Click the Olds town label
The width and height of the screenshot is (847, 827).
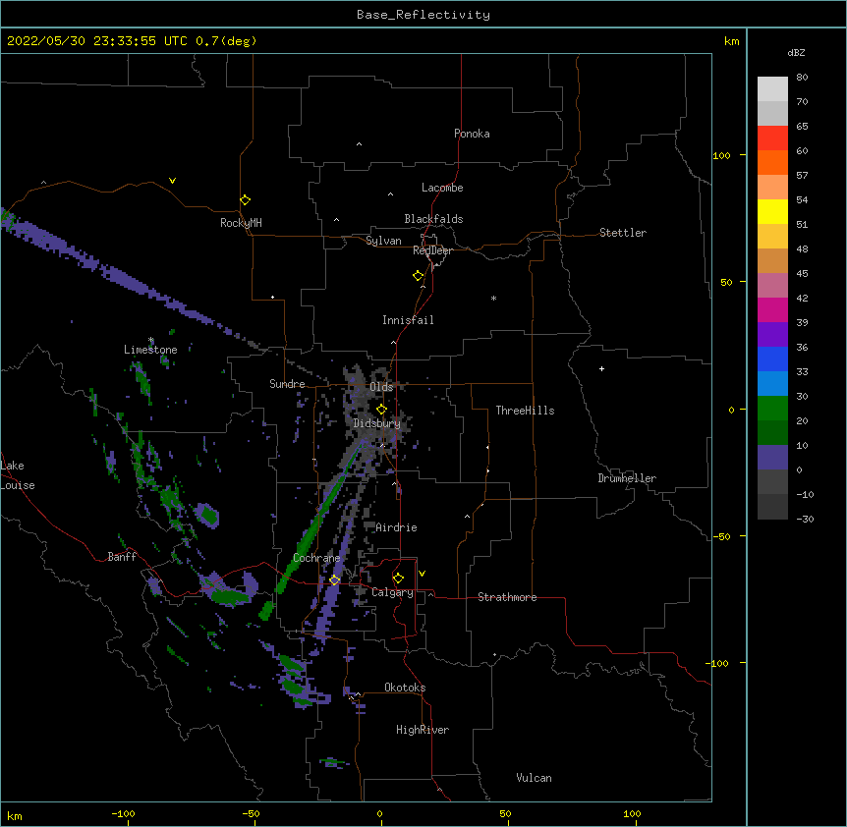pos(381,387)
